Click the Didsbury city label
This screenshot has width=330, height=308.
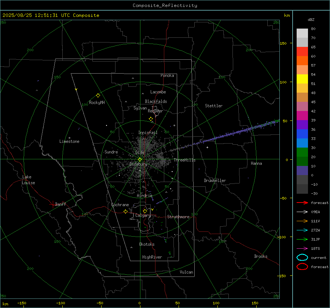tap(139, 164)
